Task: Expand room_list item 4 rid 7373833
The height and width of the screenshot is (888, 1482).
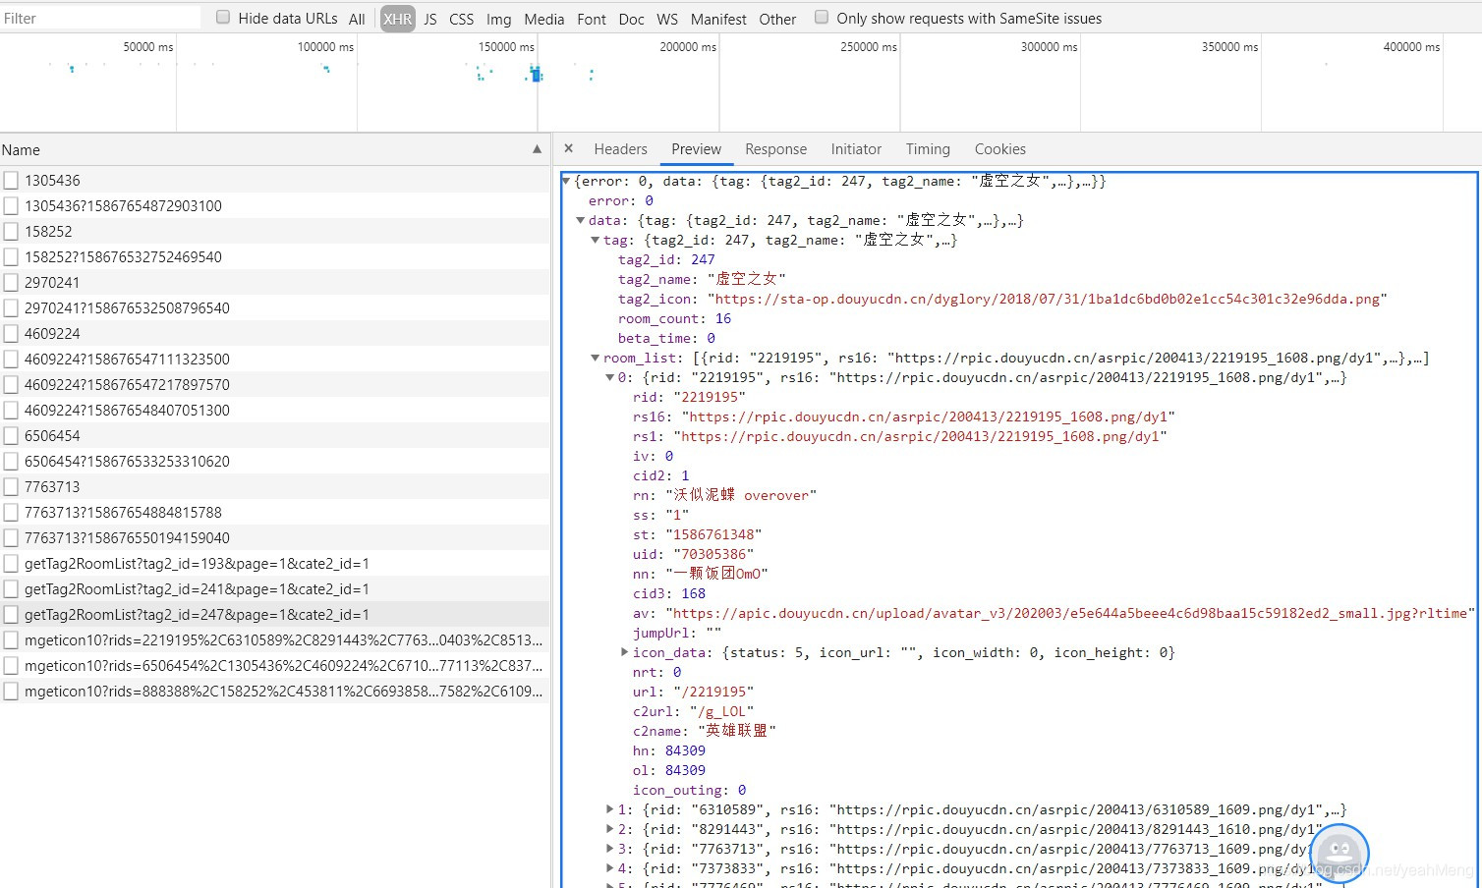Action: (x=609, y=868)
